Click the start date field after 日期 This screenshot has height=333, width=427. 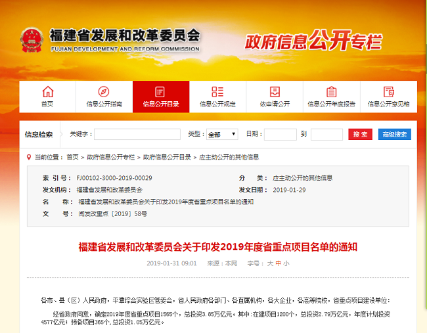click(x=280, y=135)
